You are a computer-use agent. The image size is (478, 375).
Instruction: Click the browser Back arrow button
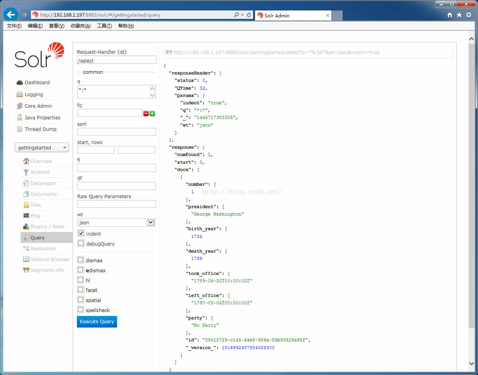click(x=11, y=15)
